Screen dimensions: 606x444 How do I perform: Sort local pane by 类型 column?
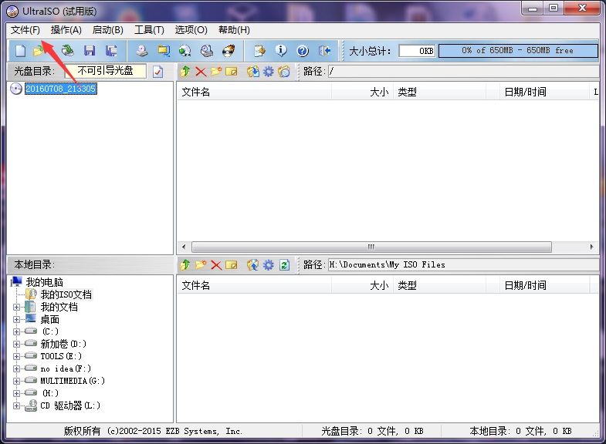coord(439,285)
